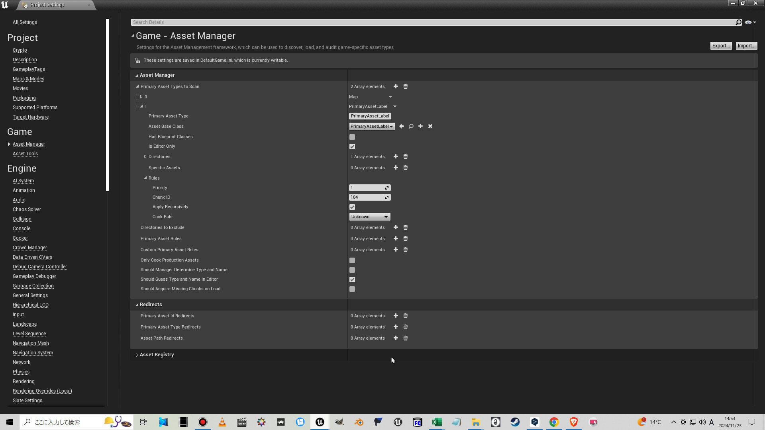The width and height of the screenshot is (765, 430).
Task: Open the Cook Rule dropdown
Action: pyautogui.click(x=370, y=217)
